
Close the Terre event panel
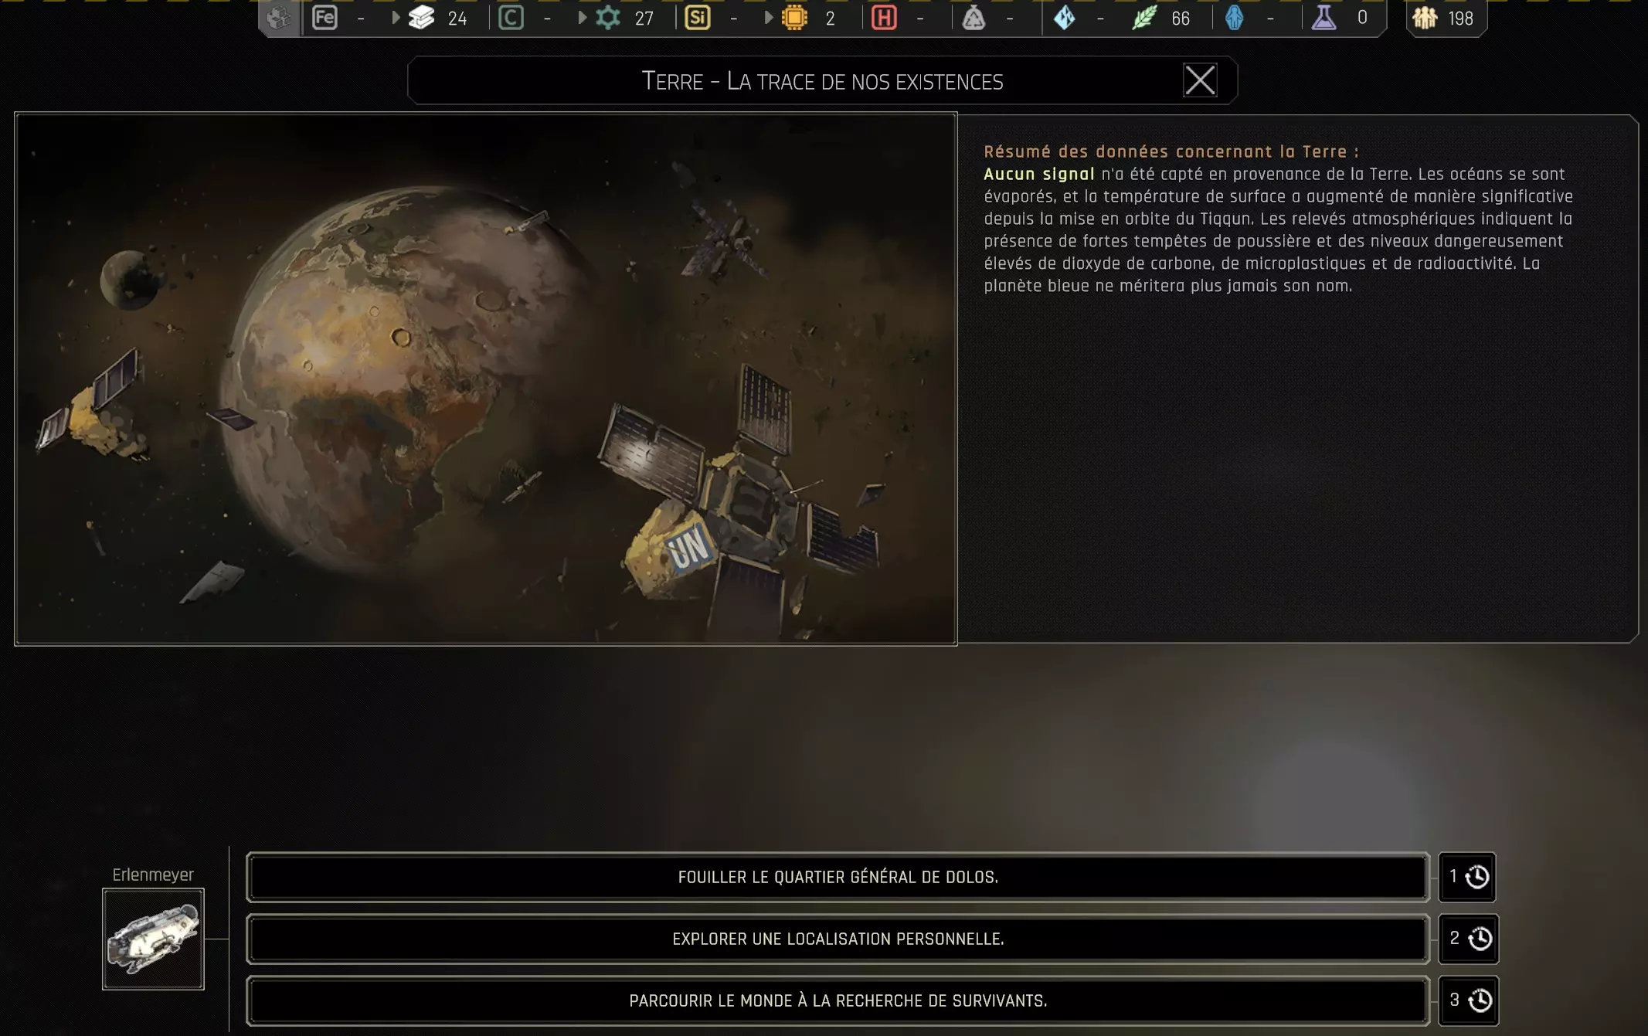coord(1200,80)
